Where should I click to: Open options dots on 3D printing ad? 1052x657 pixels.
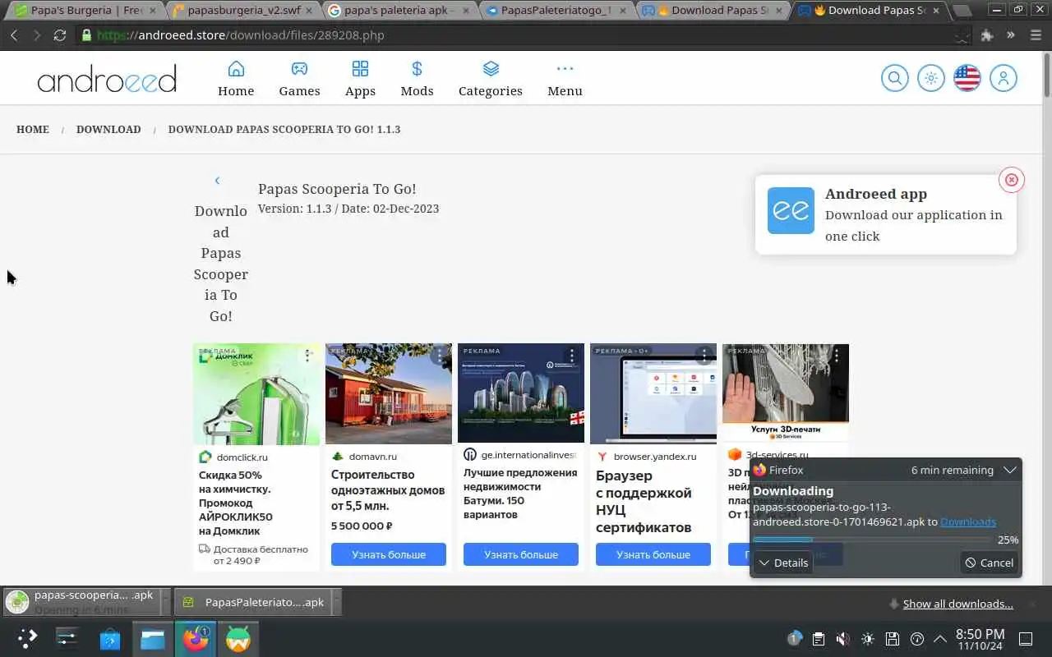(837, 355)
